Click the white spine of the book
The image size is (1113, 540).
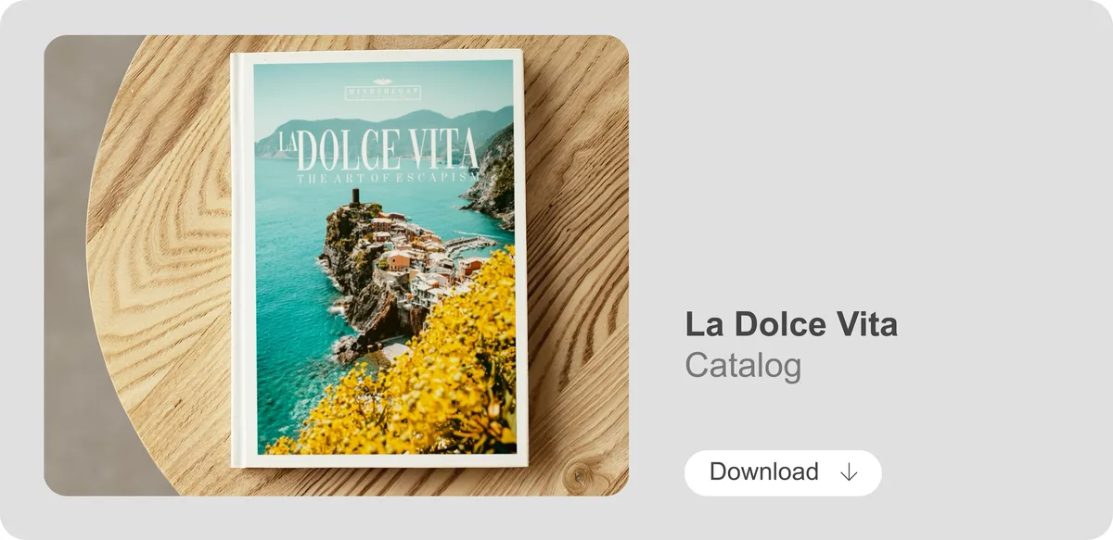241,258
